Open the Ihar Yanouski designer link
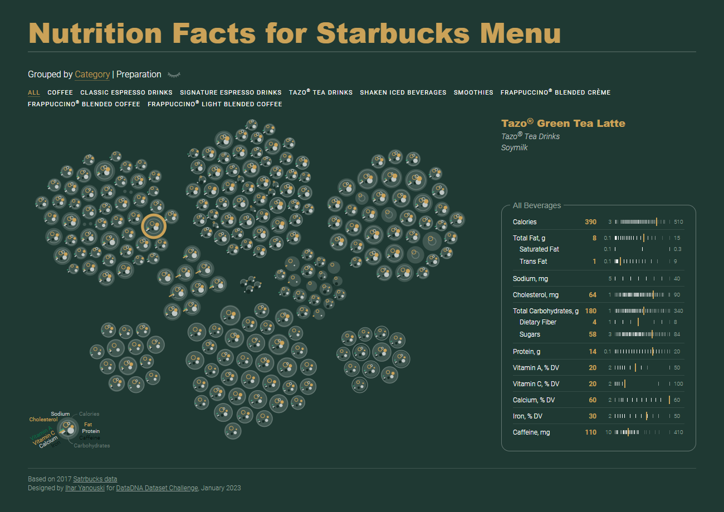 coord(85,488)
